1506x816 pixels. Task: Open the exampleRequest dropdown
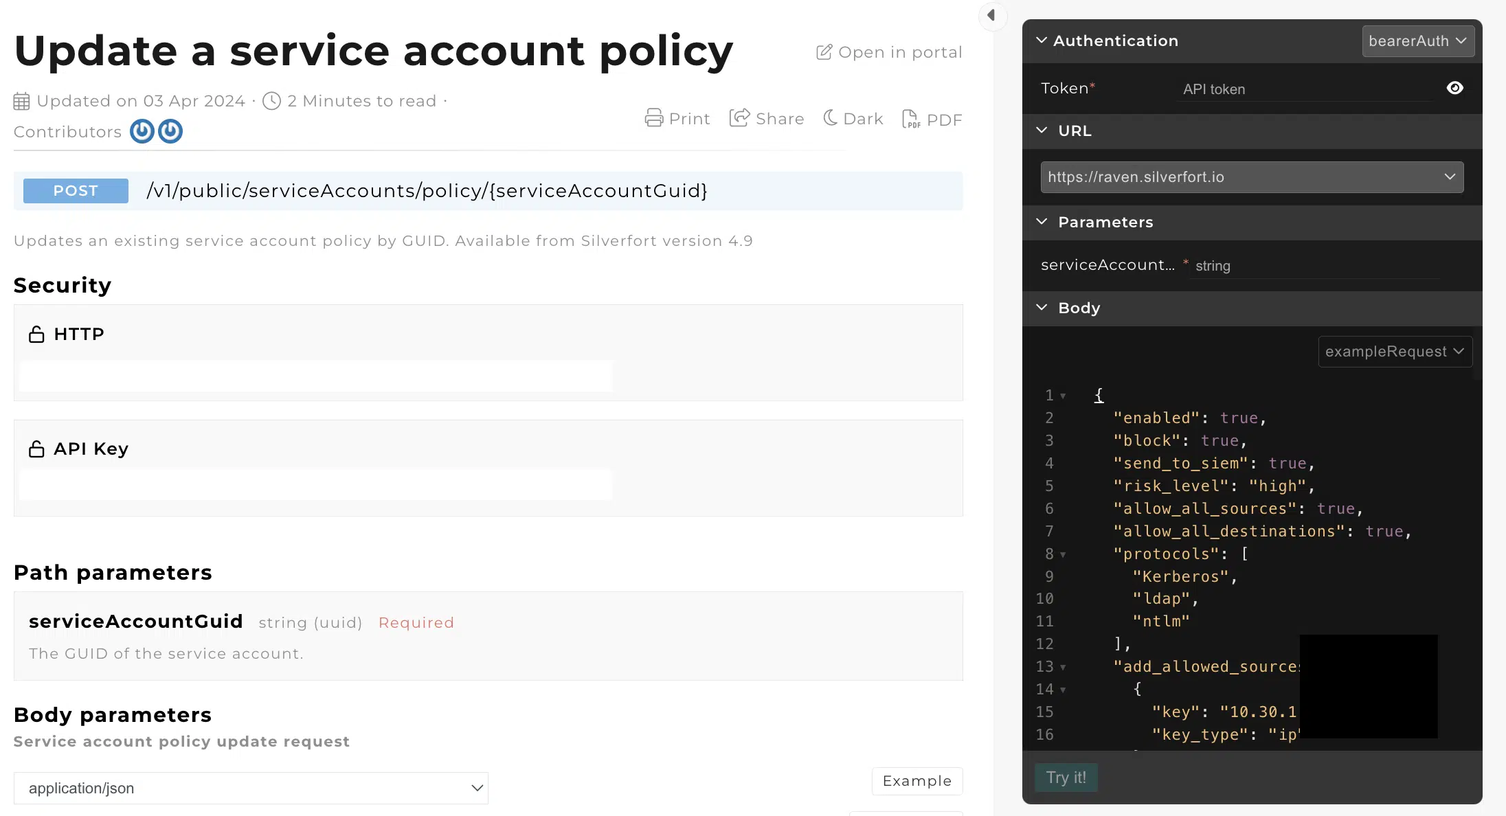1394,352
